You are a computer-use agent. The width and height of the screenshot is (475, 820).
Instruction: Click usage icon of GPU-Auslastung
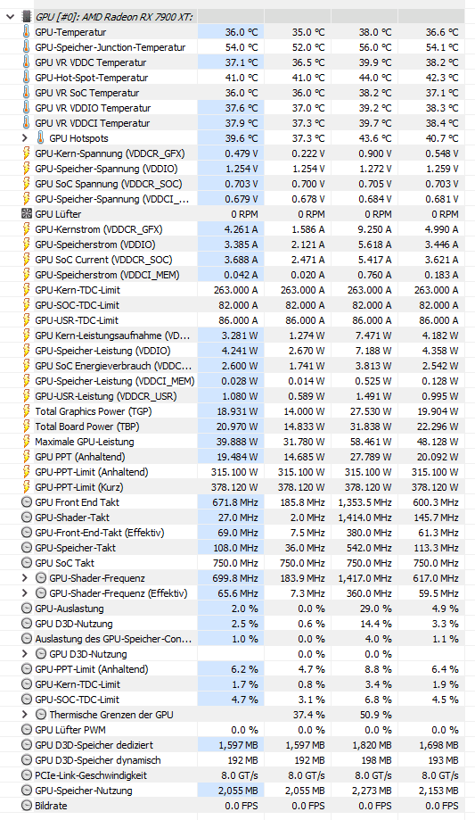pyautogui.click(x=26, y=609)
